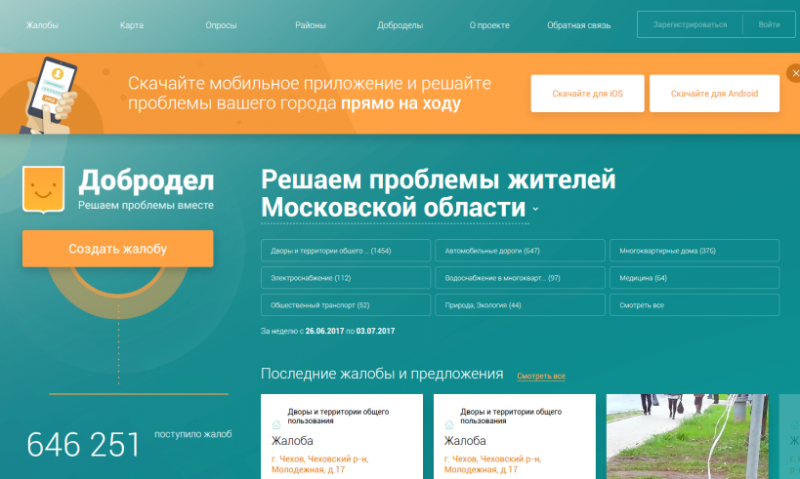Image resolution: width=800 pixels, height=479 pixels.
Task: Click the Добродел smiley logo icon
Action: point(43,189)
